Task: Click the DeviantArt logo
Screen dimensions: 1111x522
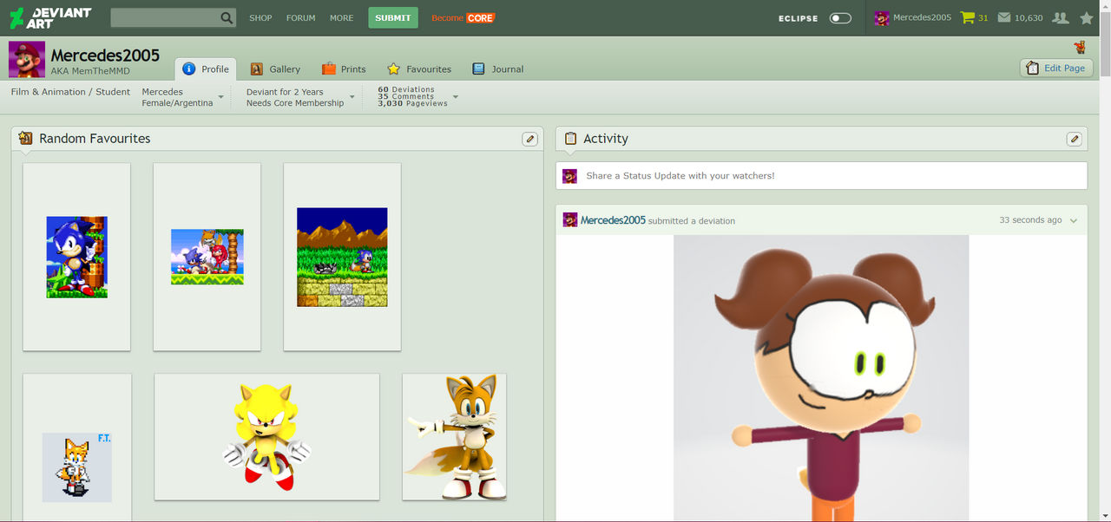Action: (x=49, y=17)
